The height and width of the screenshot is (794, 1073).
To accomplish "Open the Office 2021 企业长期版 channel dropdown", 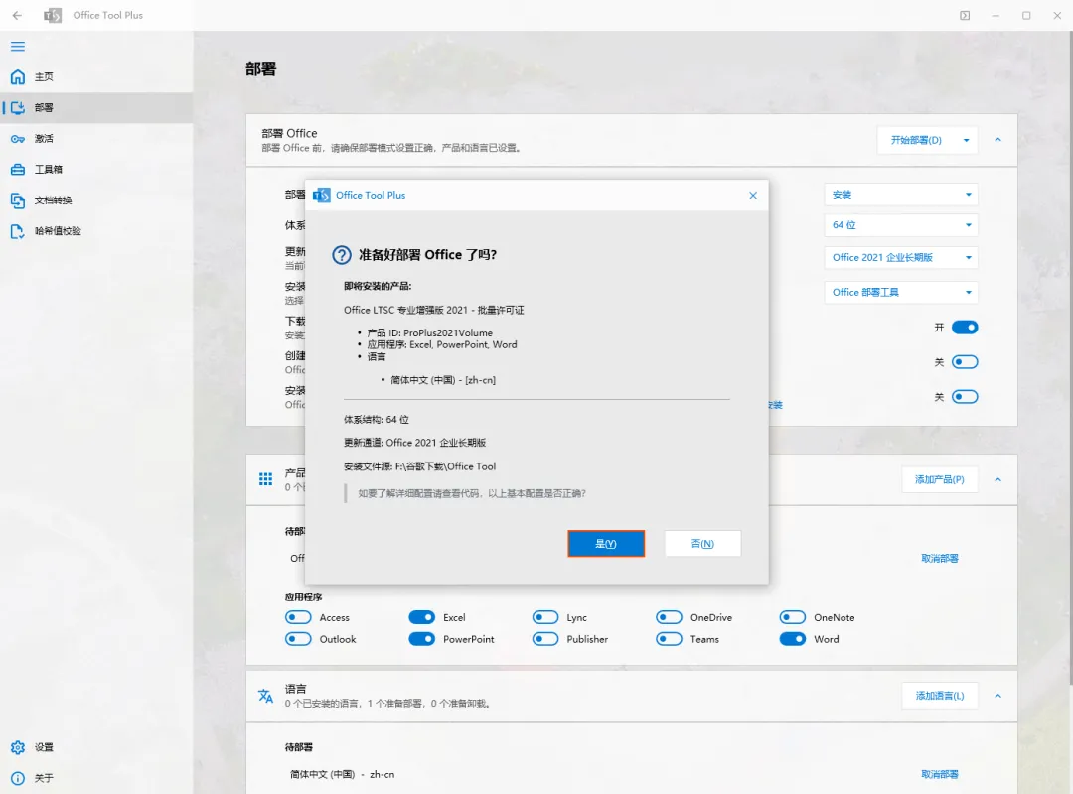I will coord(900,258).
